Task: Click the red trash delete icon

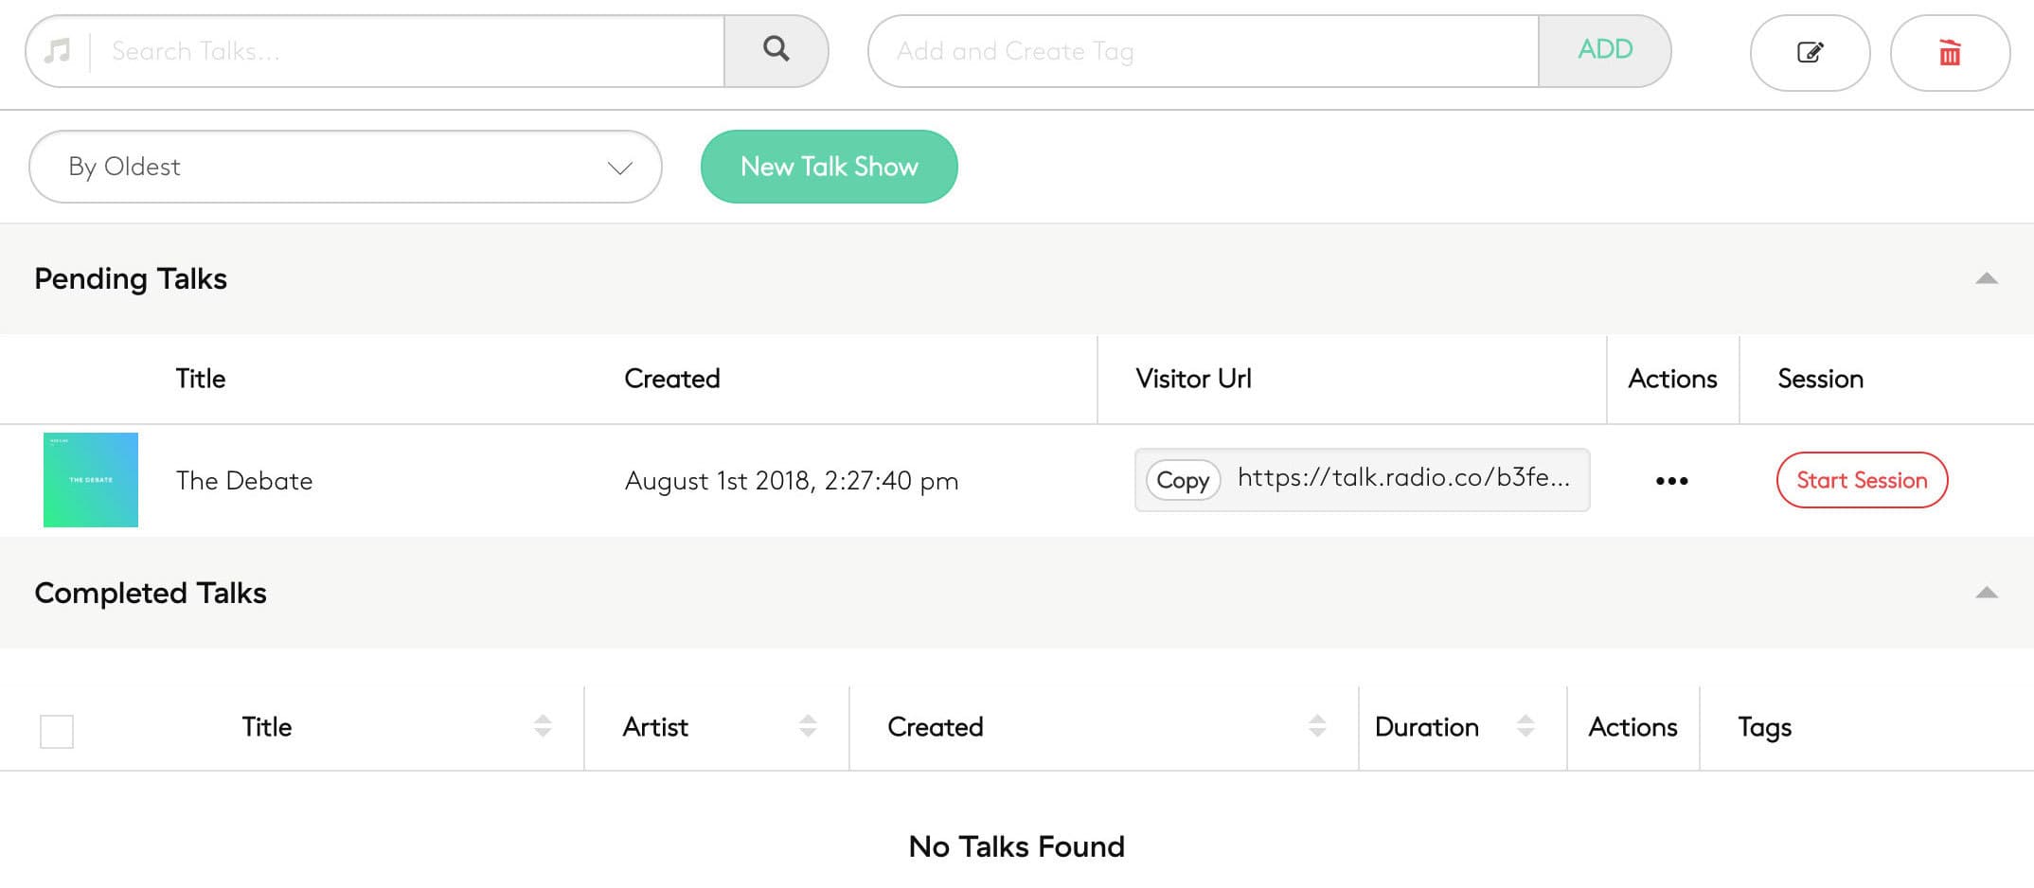Action: point(1949,52)
